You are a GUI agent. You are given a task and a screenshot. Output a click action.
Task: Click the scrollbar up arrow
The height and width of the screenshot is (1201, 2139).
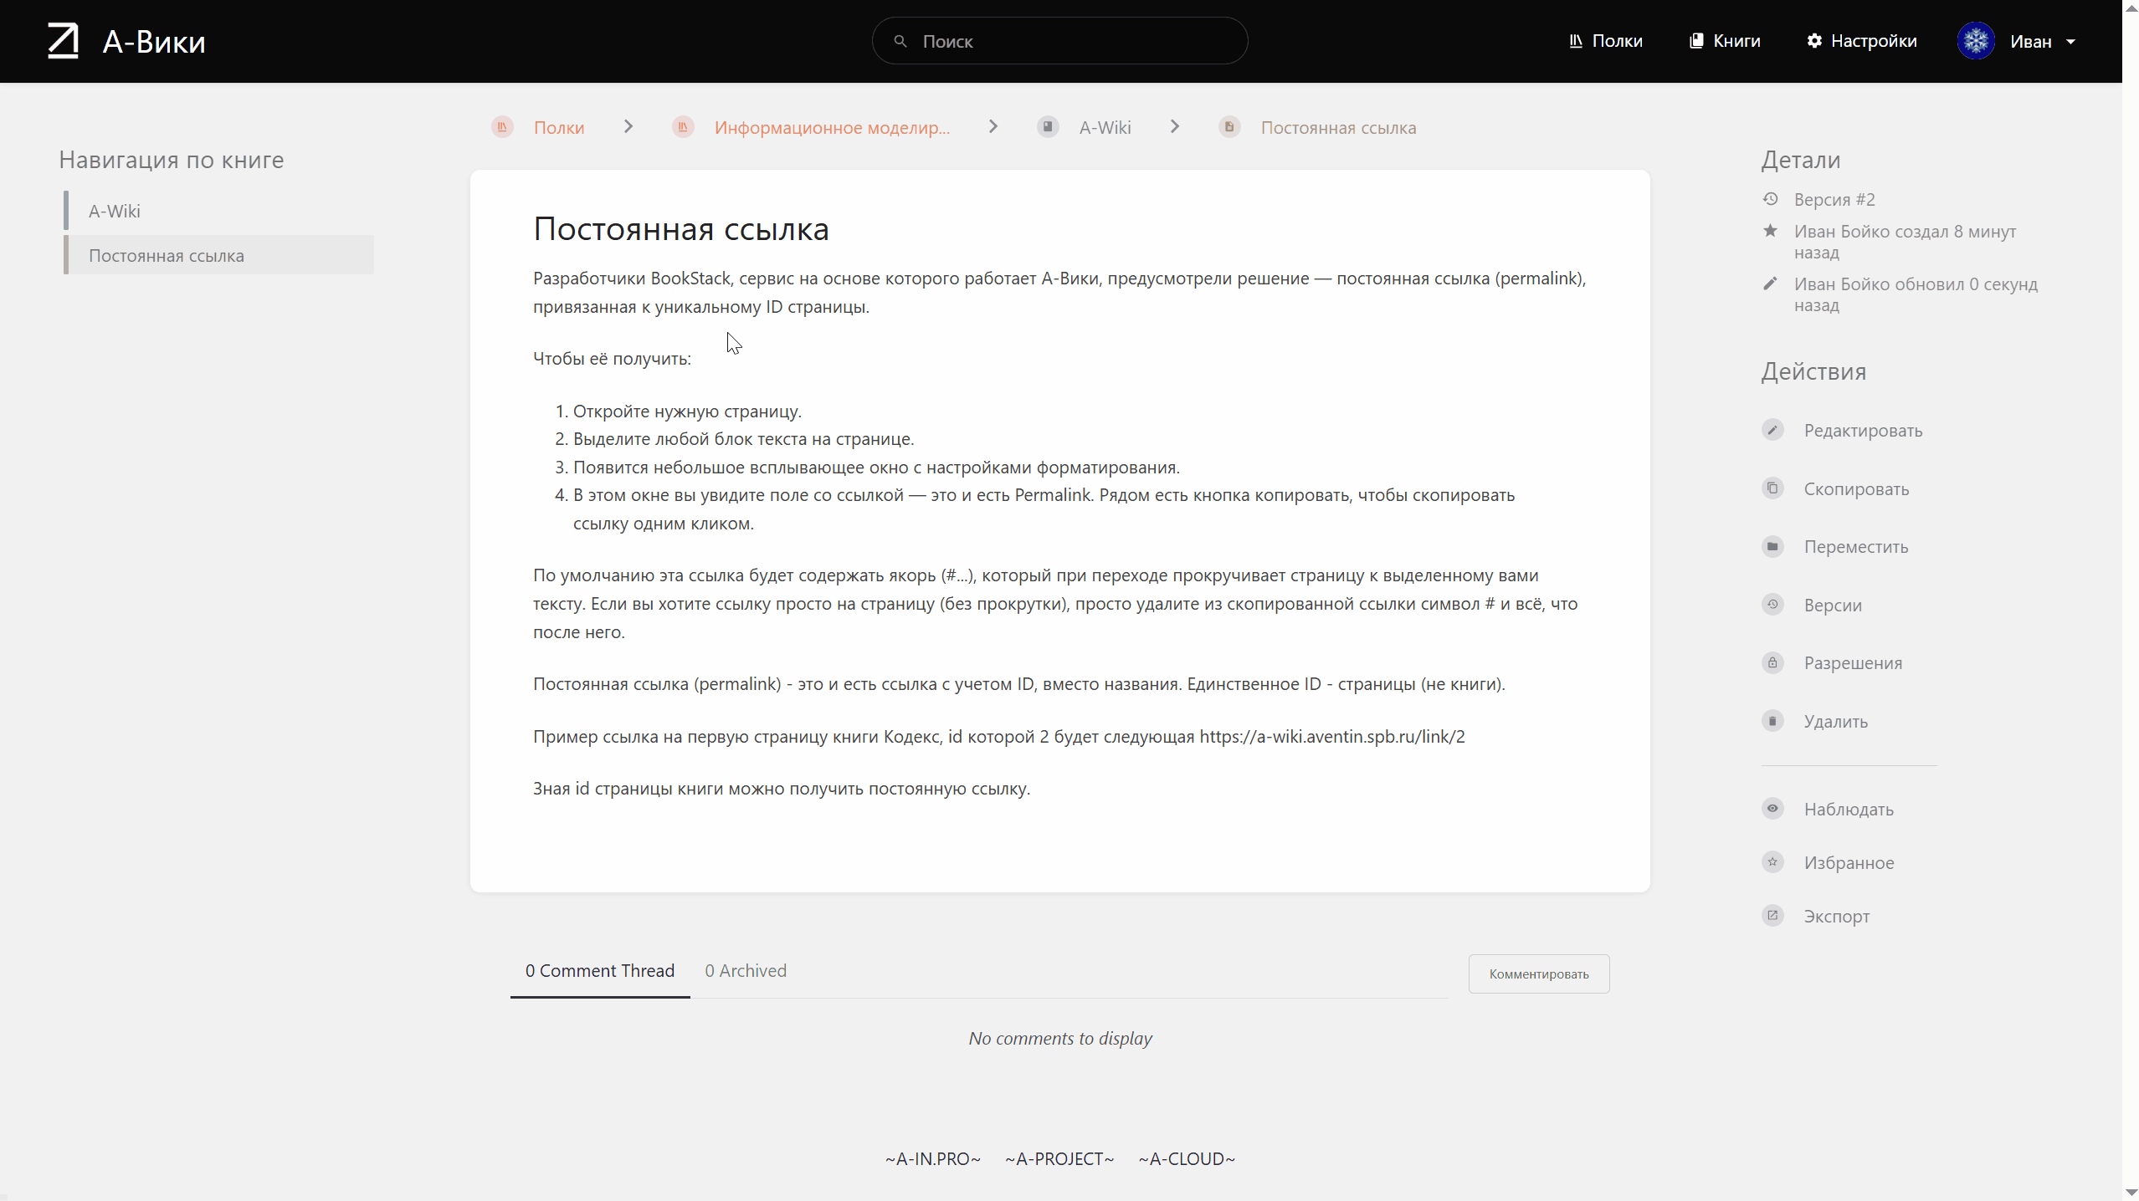click(x=2131, y=8)
